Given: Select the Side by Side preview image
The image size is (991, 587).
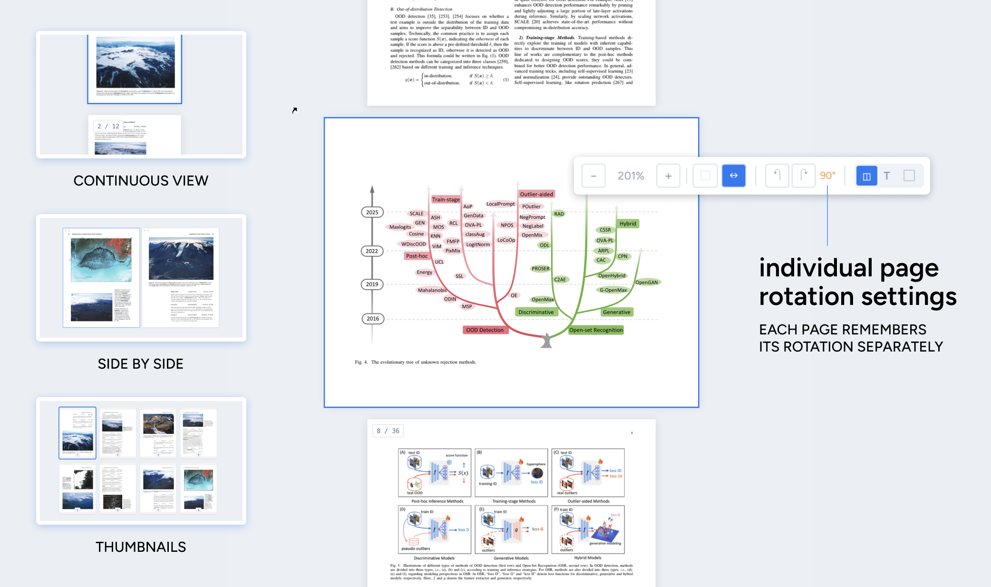Looking at the screenshot, I should 141,278.
